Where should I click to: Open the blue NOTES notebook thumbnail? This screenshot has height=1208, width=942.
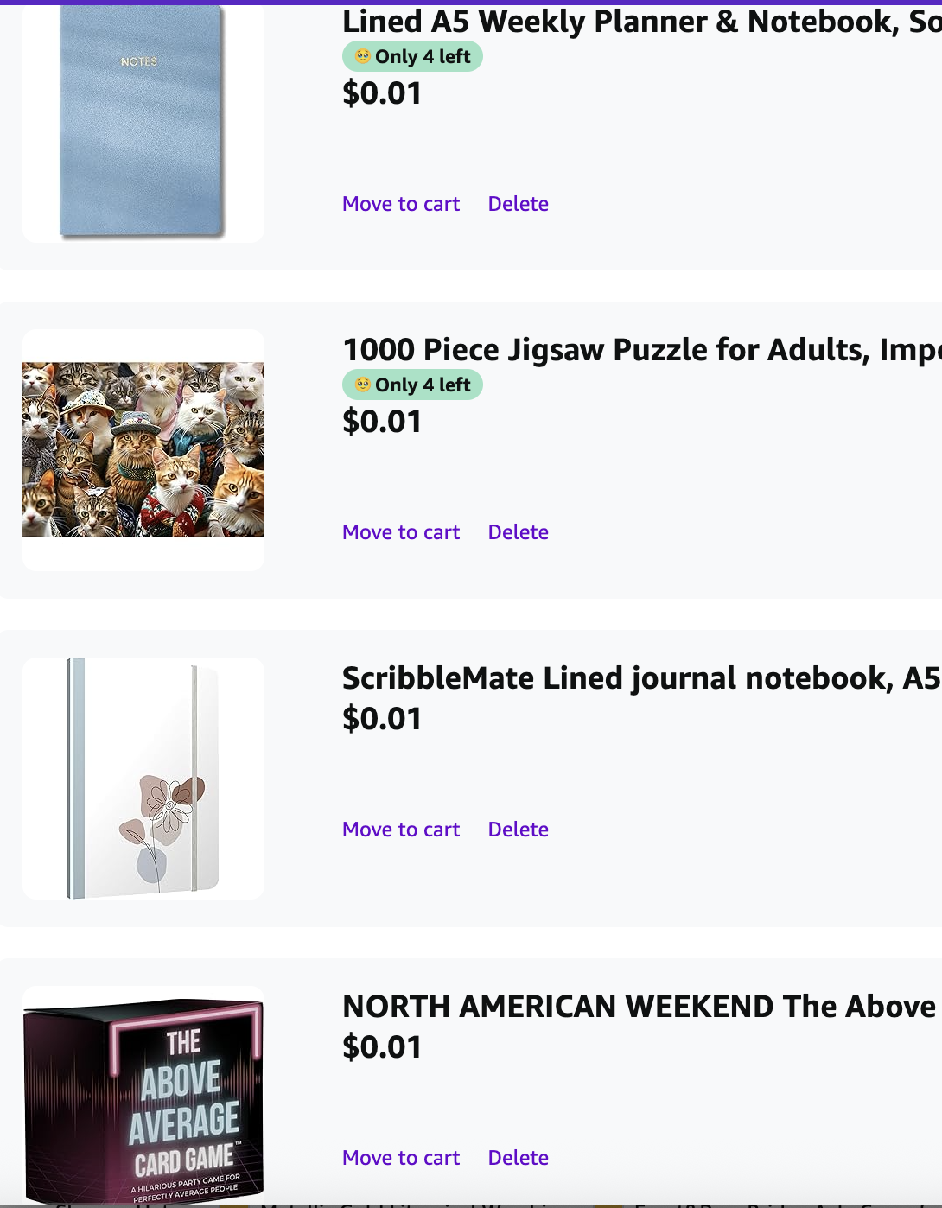pos(143,122)
